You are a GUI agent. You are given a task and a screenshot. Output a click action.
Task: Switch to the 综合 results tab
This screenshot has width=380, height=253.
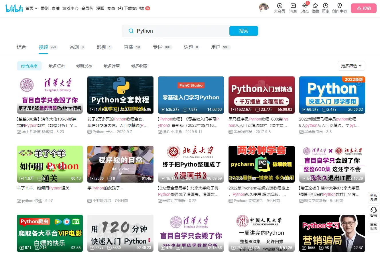(x=21, y=47)
